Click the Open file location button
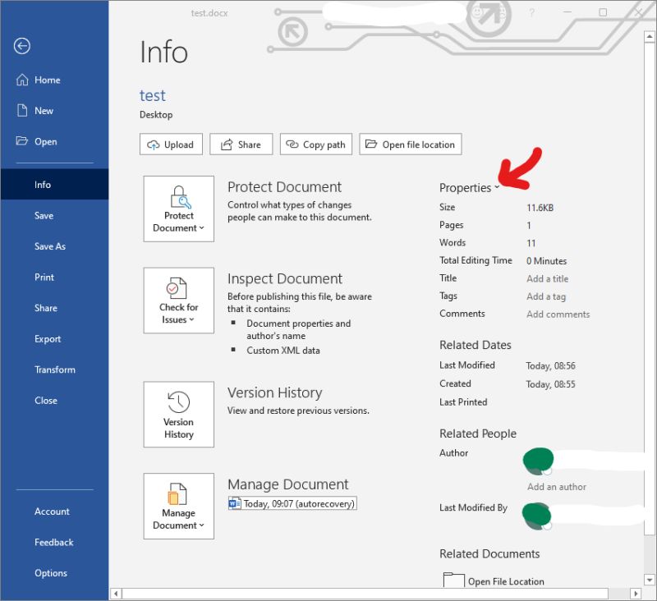 (410, 144)
